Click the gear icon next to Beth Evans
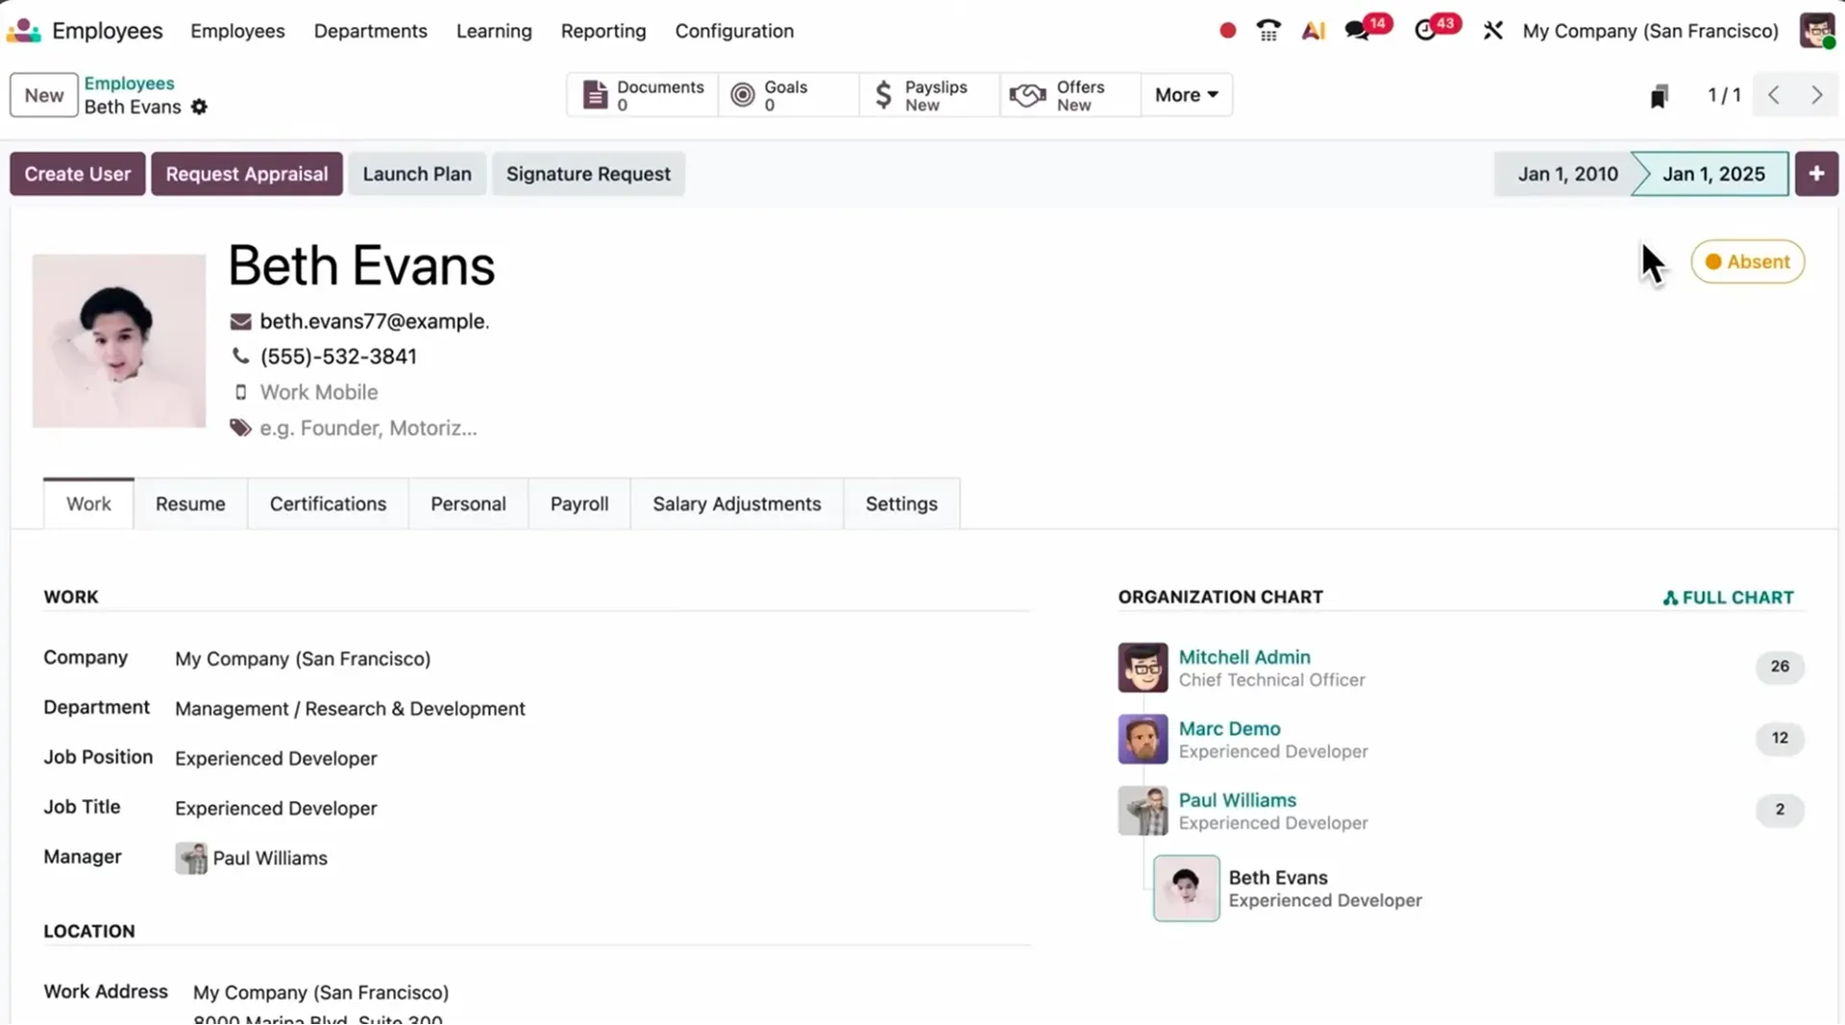Screen dimensions: 1845x1025 pyautogui.click(x=199, y=107)
